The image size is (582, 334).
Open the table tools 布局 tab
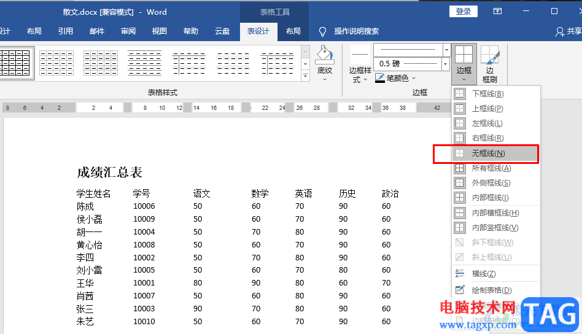[x=293, y=31]
